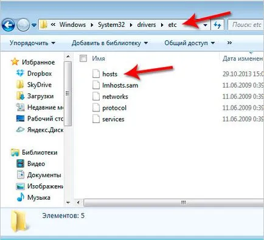Click the Документы library icon
This screenshot has width=264, height=240.
[x=20, y=175]
